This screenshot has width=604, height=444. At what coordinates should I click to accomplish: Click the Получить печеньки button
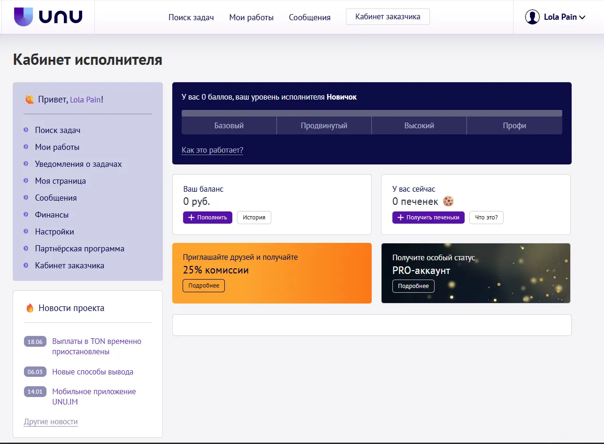(x=428, y=218)
